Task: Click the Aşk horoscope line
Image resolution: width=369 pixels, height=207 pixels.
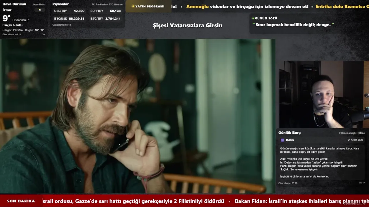Action: pos(304,159)
